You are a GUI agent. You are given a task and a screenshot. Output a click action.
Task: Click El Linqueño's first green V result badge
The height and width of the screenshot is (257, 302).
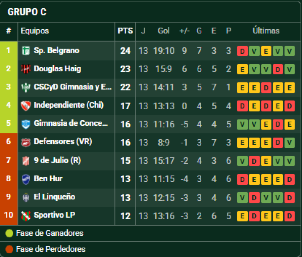tap(242, 197)
